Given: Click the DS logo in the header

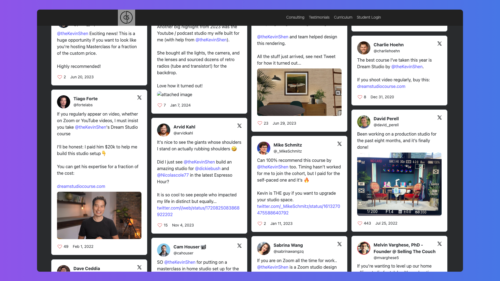Looking at the screenshot, I should pyautogui.click(x=126, y=18).
